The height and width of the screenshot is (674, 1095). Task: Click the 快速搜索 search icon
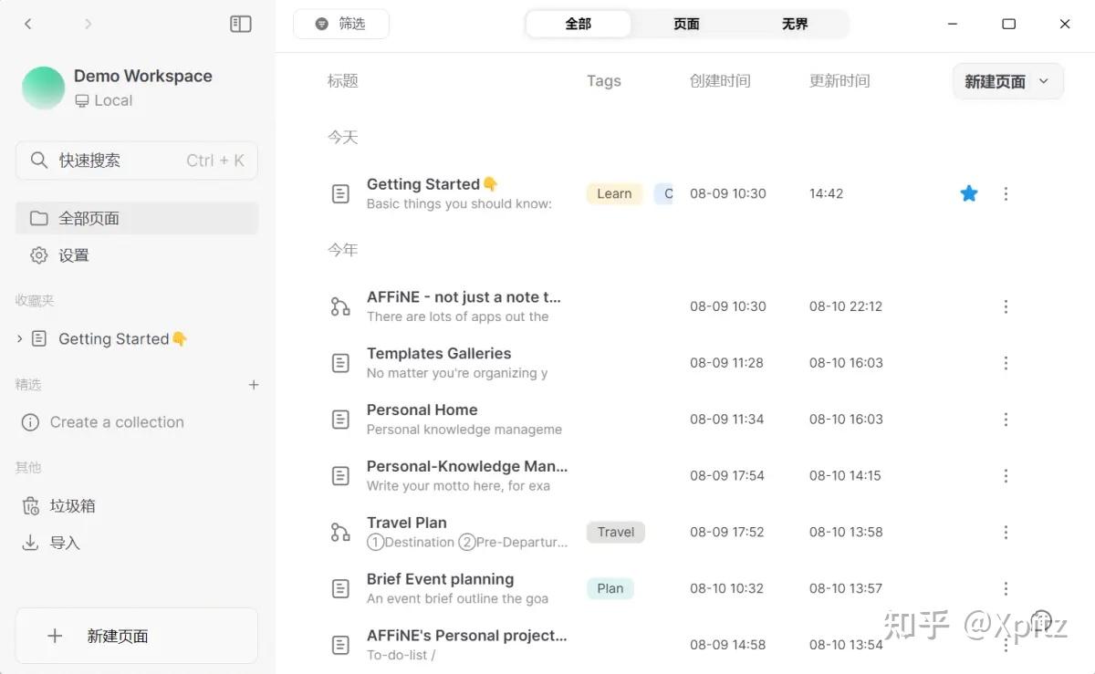(x=39, y=160)
